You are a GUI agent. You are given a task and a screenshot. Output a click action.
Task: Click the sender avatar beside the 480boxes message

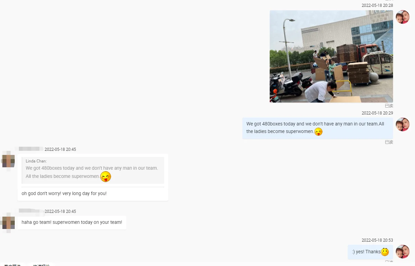[403, 124]
